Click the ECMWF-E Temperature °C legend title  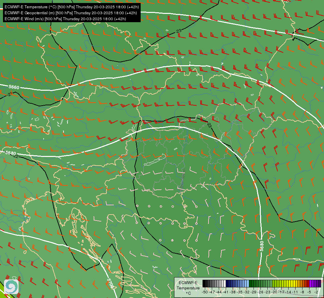188,288
